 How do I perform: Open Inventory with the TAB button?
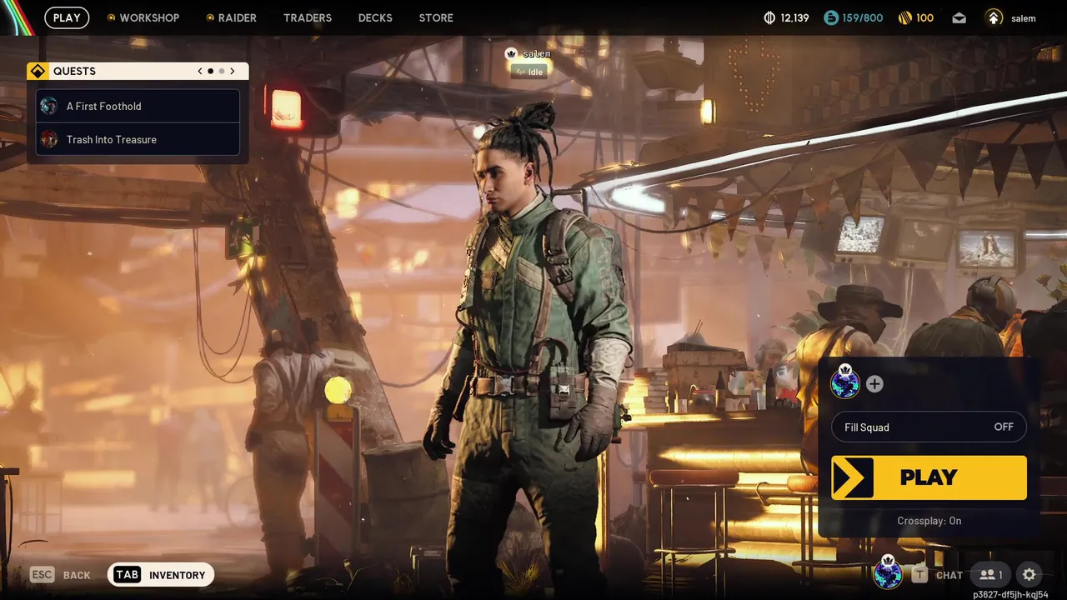[x=161, y=575]
